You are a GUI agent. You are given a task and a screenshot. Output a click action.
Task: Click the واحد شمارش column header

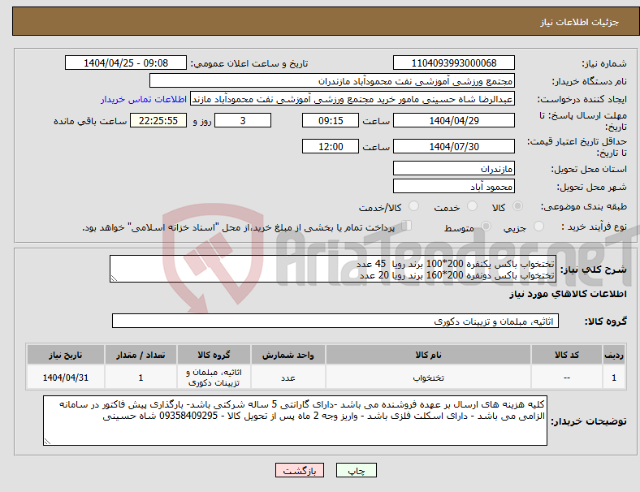coord(288,355)
